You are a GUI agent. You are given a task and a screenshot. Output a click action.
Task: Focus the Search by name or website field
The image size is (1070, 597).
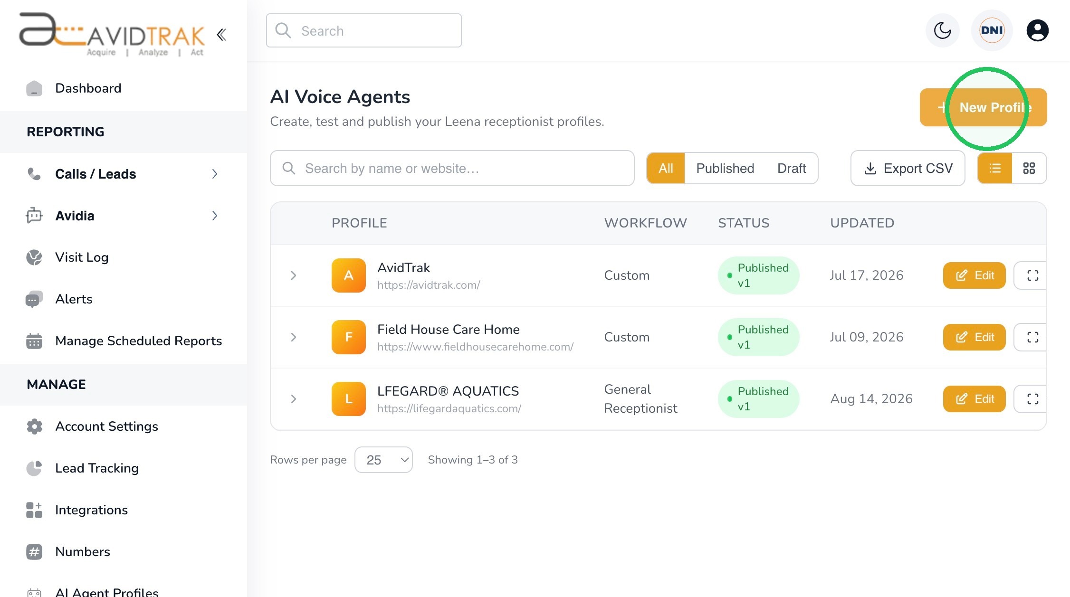pyautogui.click(x=452, y=168)
